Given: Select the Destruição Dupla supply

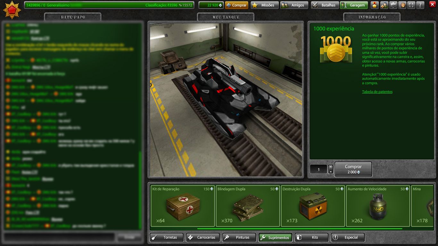Looking at the screenshot, I should [x=313, y=206].
